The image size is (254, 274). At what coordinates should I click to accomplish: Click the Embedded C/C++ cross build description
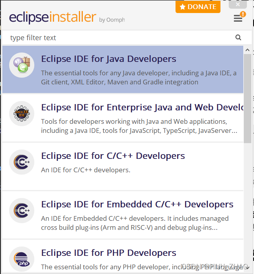coord(135,223)
